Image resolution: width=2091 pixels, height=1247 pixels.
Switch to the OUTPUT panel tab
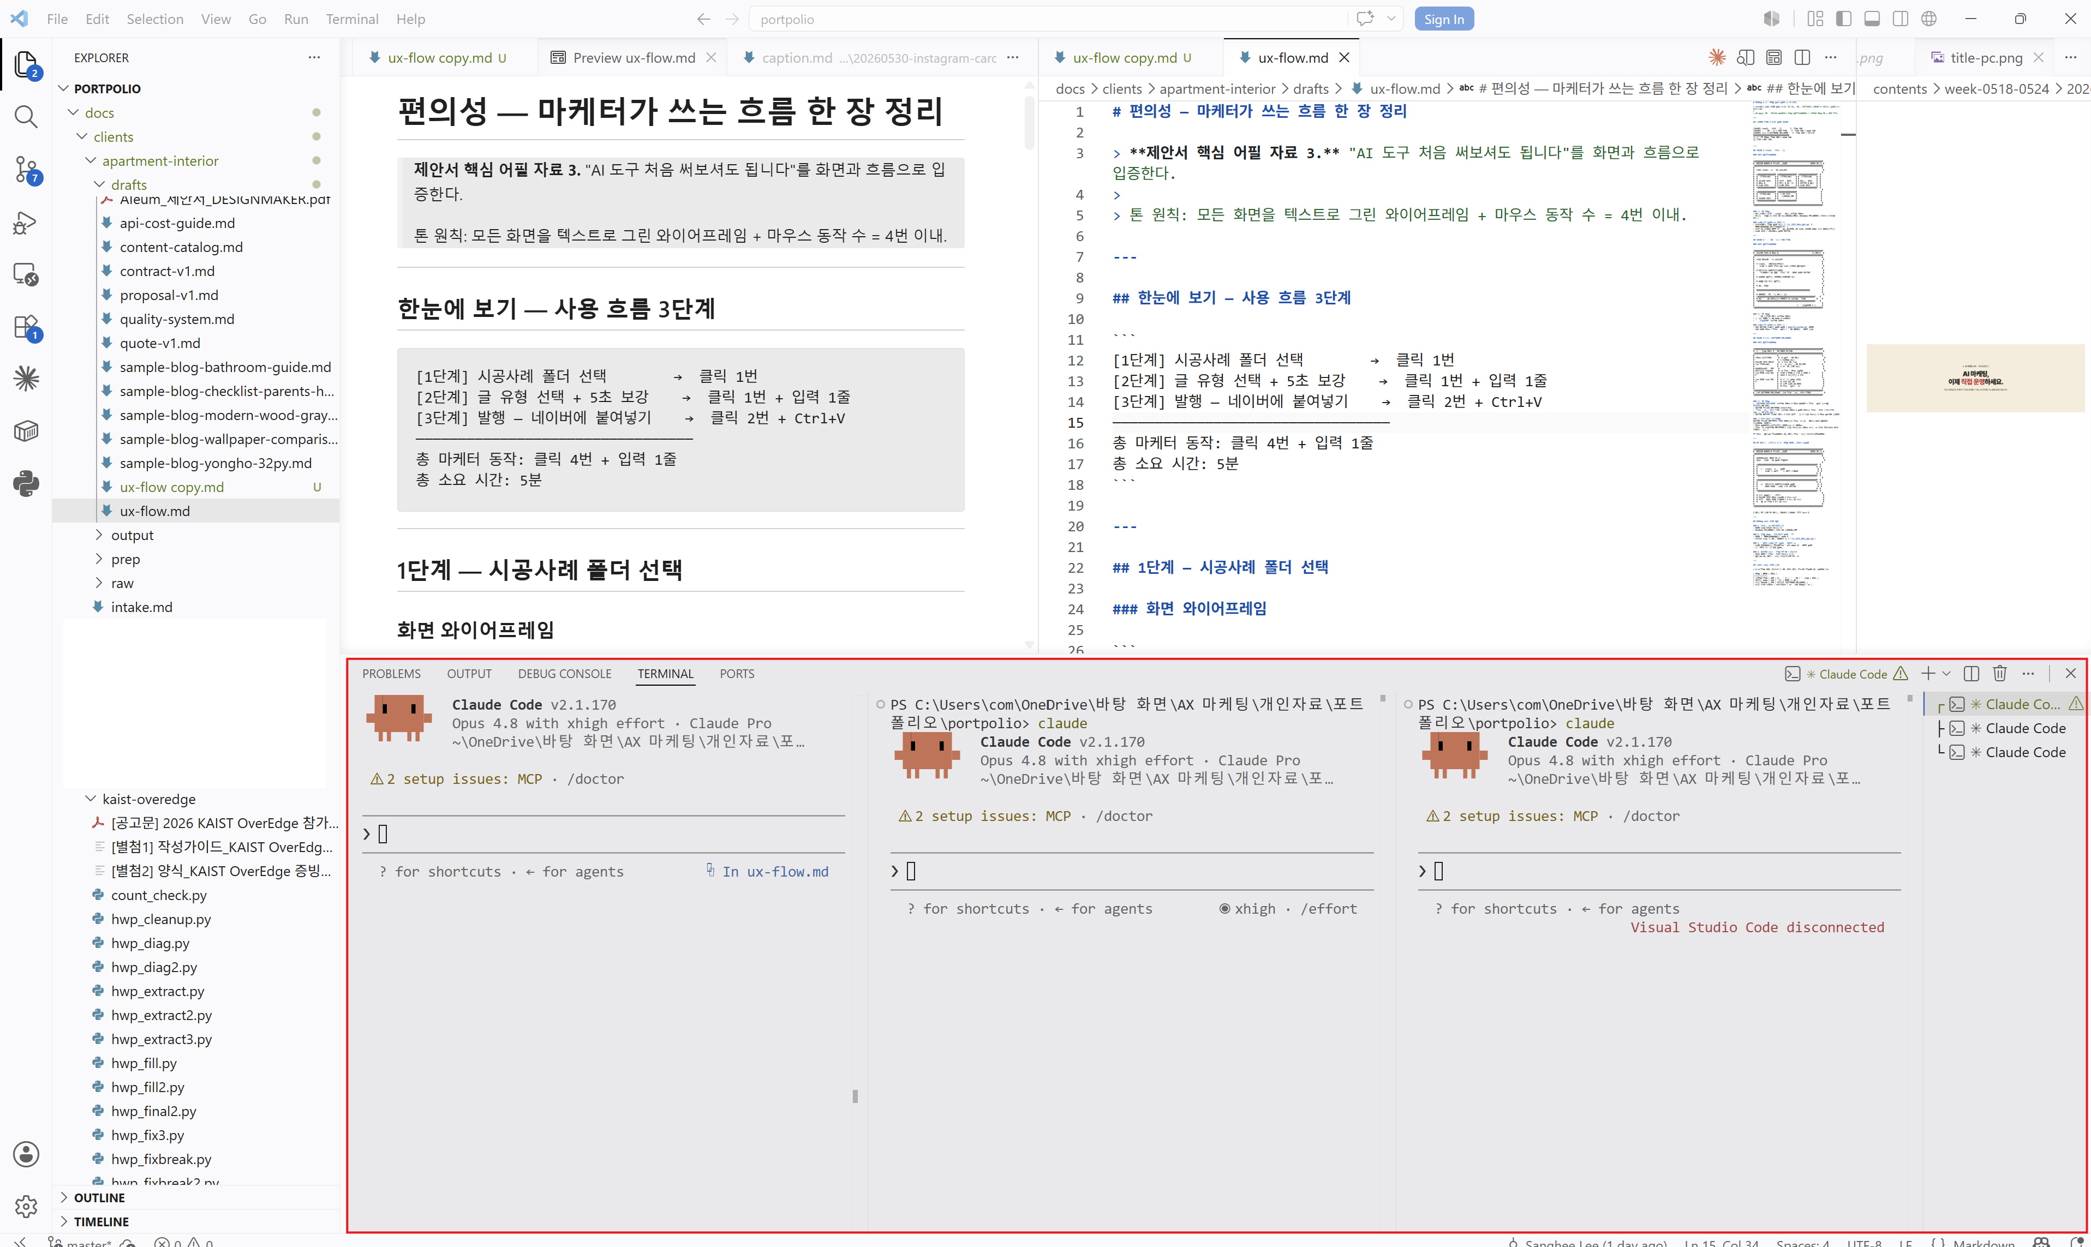coord(469,674)
